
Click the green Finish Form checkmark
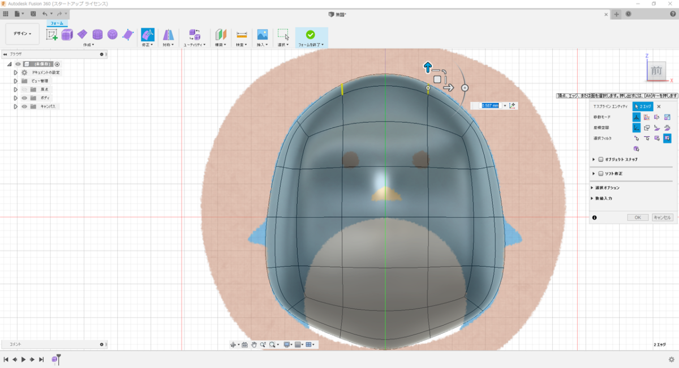311,35
